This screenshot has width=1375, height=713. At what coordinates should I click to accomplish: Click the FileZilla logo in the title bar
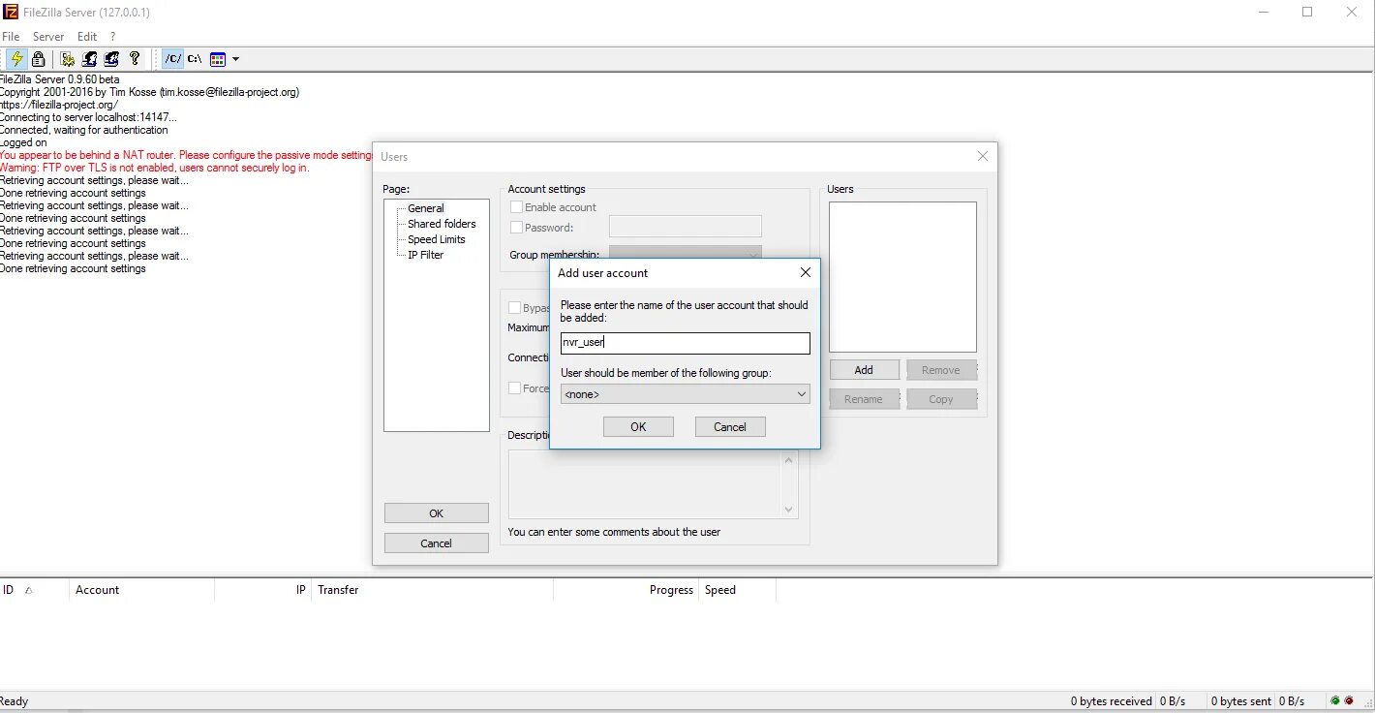click(x=11, y=13)
